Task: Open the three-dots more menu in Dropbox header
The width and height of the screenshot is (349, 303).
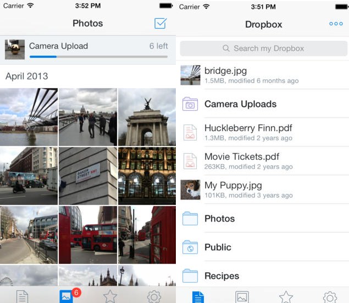Action: (x=336, y=24)
